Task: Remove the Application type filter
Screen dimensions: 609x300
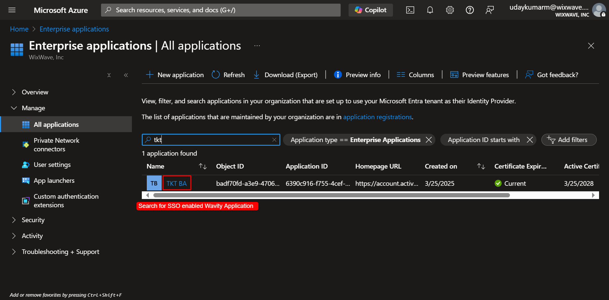Action: click(429, 140)
